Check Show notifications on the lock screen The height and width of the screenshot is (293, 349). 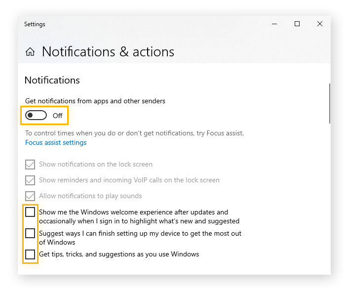(30, 165)
